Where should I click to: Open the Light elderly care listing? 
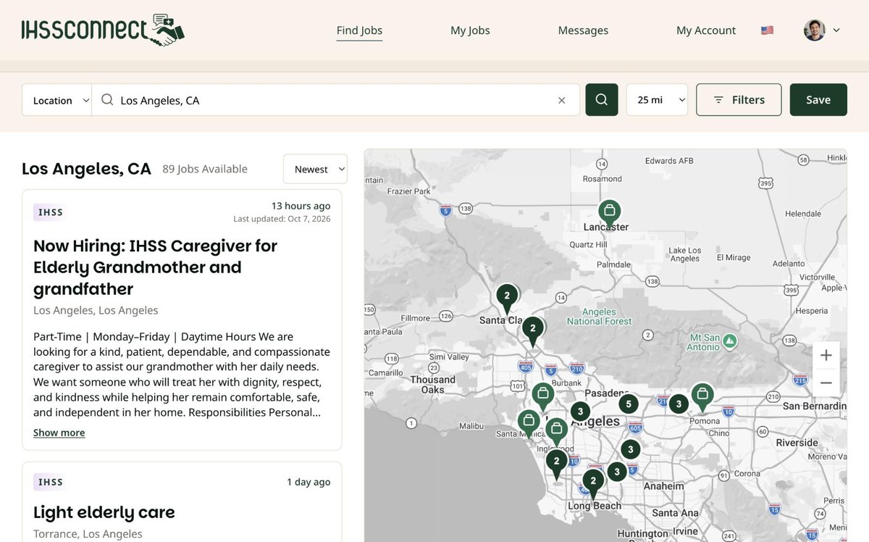[104, 512]
